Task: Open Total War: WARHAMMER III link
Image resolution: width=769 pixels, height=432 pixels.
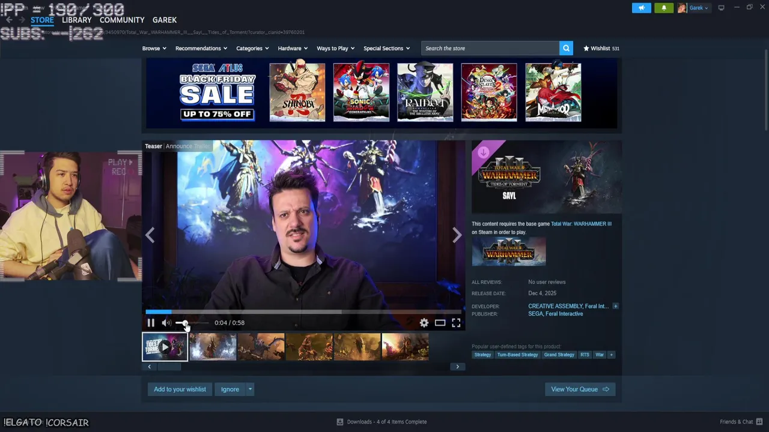Action: tap(581, 224)
